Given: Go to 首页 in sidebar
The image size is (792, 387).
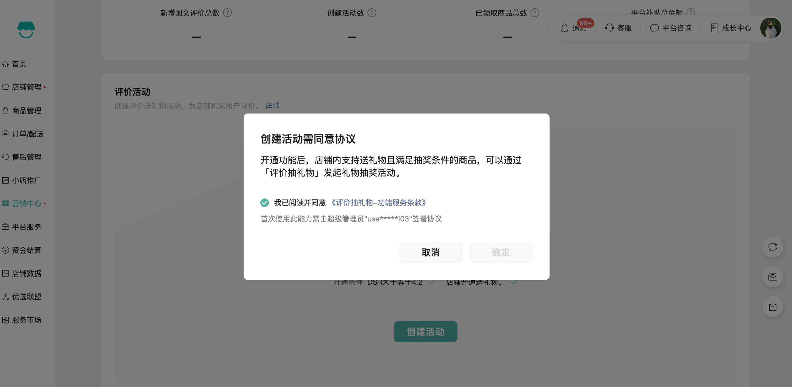Looking at the screenshot, I should [x=19, y=64].
